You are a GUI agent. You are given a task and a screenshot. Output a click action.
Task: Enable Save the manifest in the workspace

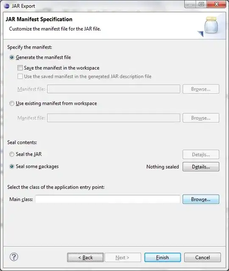point(20,68)
